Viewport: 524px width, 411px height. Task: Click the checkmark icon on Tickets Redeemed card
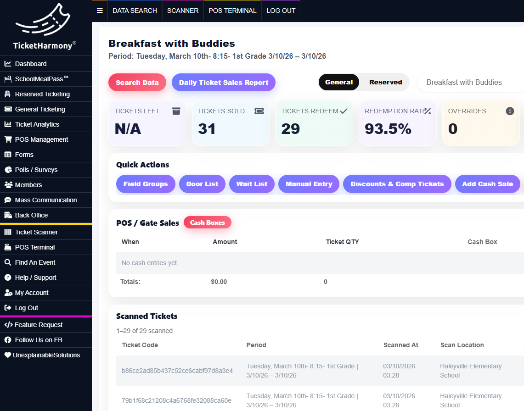[x=344, y=111]
